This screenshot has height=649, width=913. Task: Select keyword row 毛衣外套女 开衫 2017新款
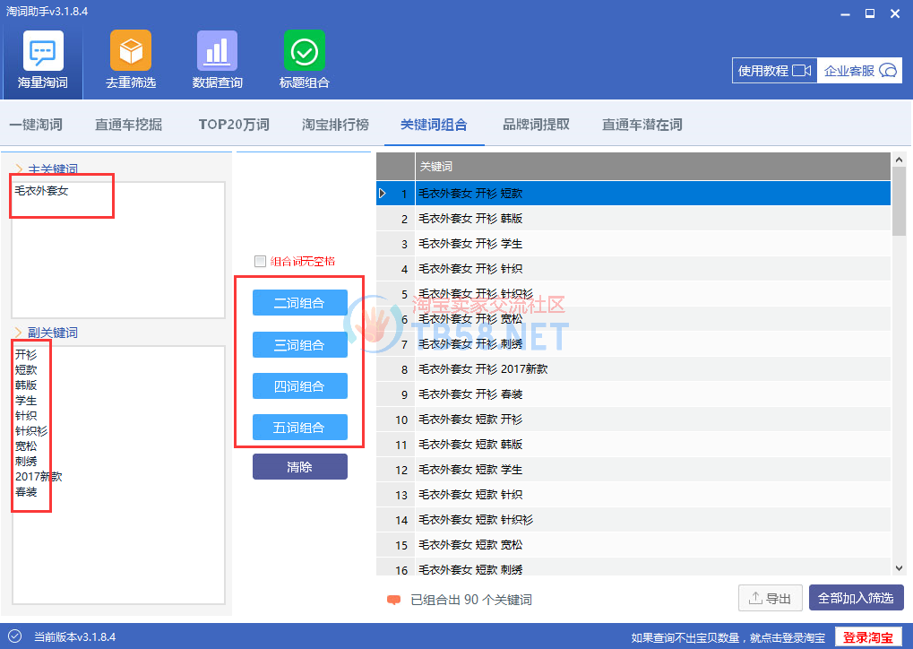click(x=483, y=369)
